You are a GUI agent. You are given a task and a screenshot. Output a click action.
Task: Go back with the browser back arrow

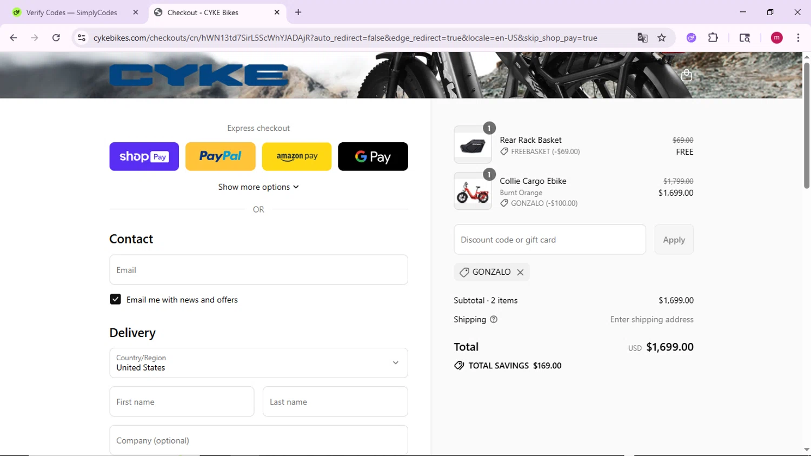pyautogui.click(x=14, y=38)
